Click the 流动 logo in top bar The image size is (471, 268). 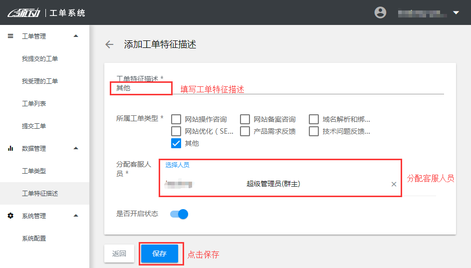[24, 12]
